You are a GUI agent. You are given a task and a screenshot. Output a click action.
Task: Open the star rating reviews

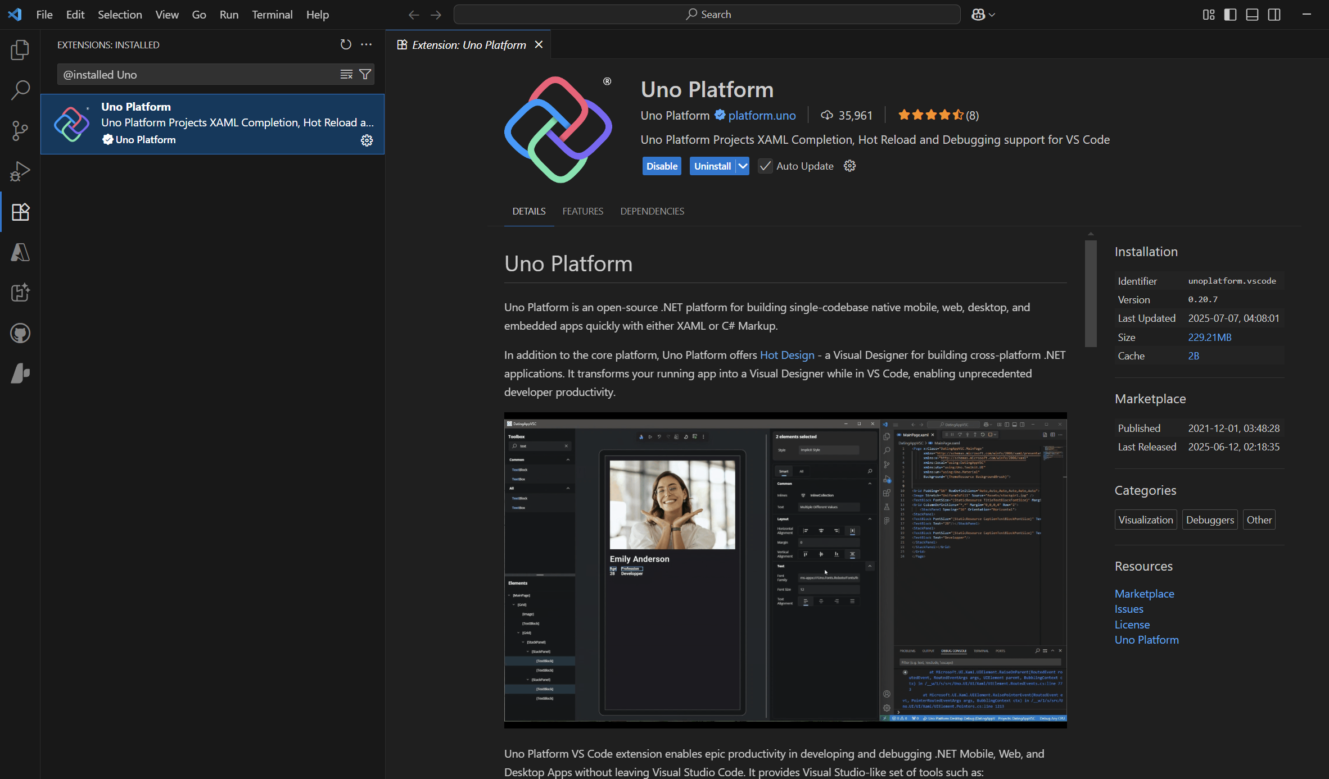[938, 115]
